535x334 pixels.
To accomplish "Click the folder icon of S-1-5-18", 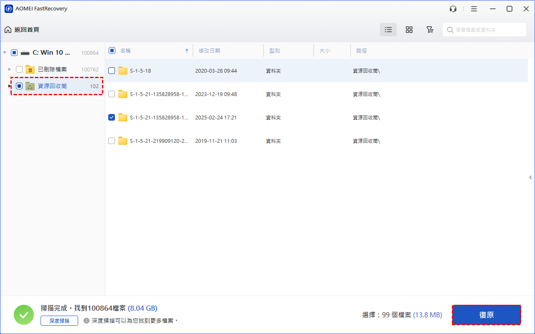I will 123,71.
